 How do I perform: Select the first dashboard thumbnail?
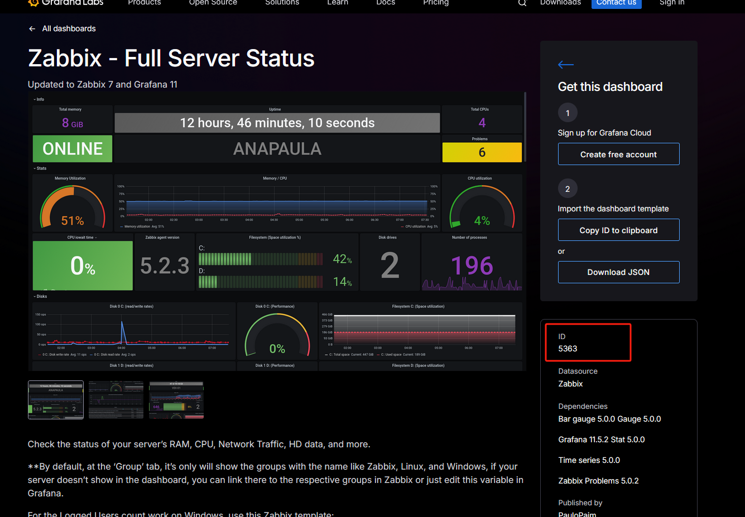click(56, 400)
